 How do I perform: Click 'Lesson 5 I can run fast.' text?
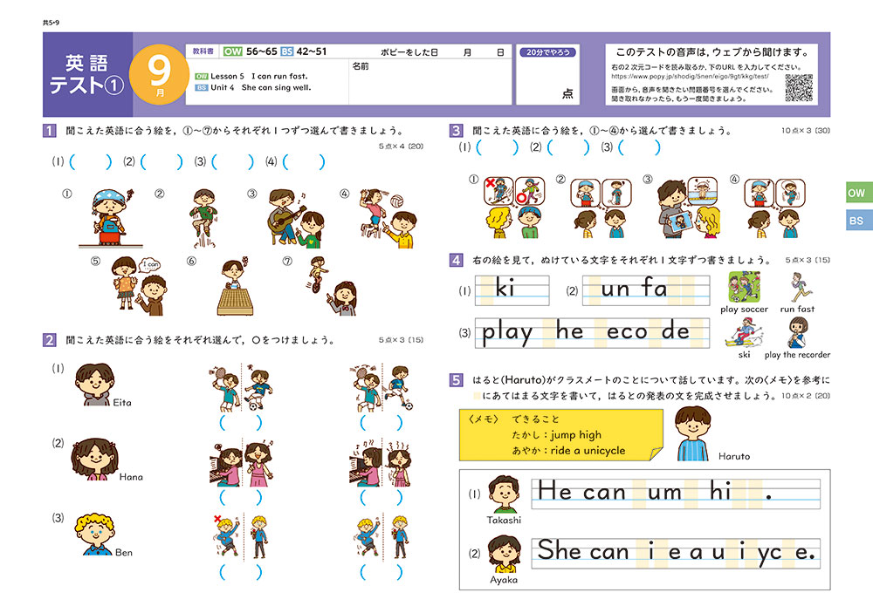pyautogui.click(x=259, y=76)
